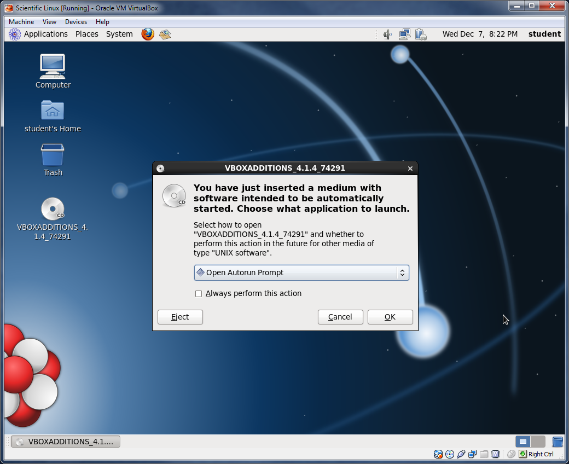Open the Devices menu
Viewport: 569px width, 464px height.
tap(76, 22)
